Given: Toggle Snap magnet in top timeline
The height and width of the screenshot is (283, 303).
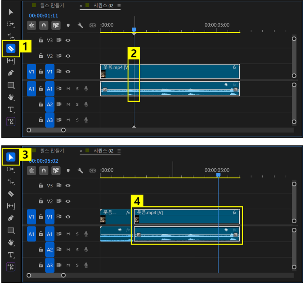Looking at the screenshot, I should pyautogui.click(x=44, y=25).
